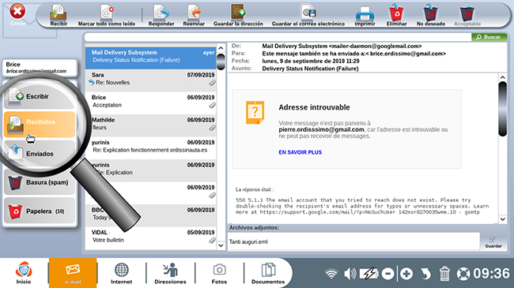Open the Basura (spam) folder
The image size is (514, 288).
click(40, 182)
